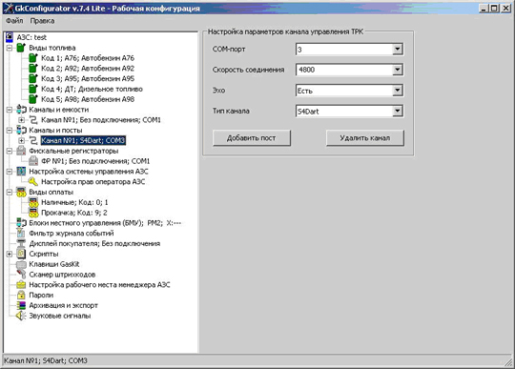Click Сканер штрихкодов scanner icon

click(x=21, y=275)
